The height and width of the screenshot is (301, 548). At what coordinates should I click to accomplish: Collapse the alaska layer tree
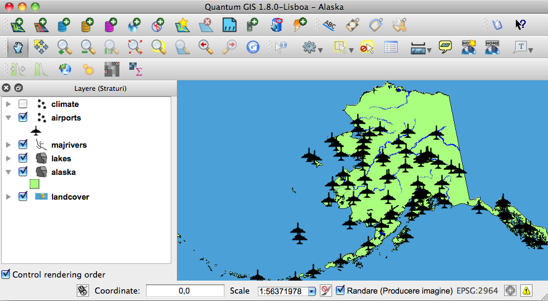coord(9,172)
